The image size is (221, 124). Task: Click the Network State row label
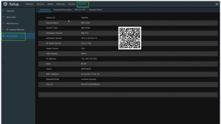click(53, 79)
